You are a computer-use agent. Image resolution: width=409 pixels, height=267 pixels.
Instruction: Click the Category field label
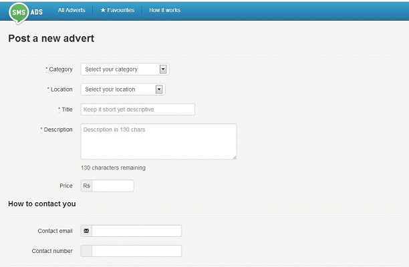pyautogui.click(x=59, y=69)
